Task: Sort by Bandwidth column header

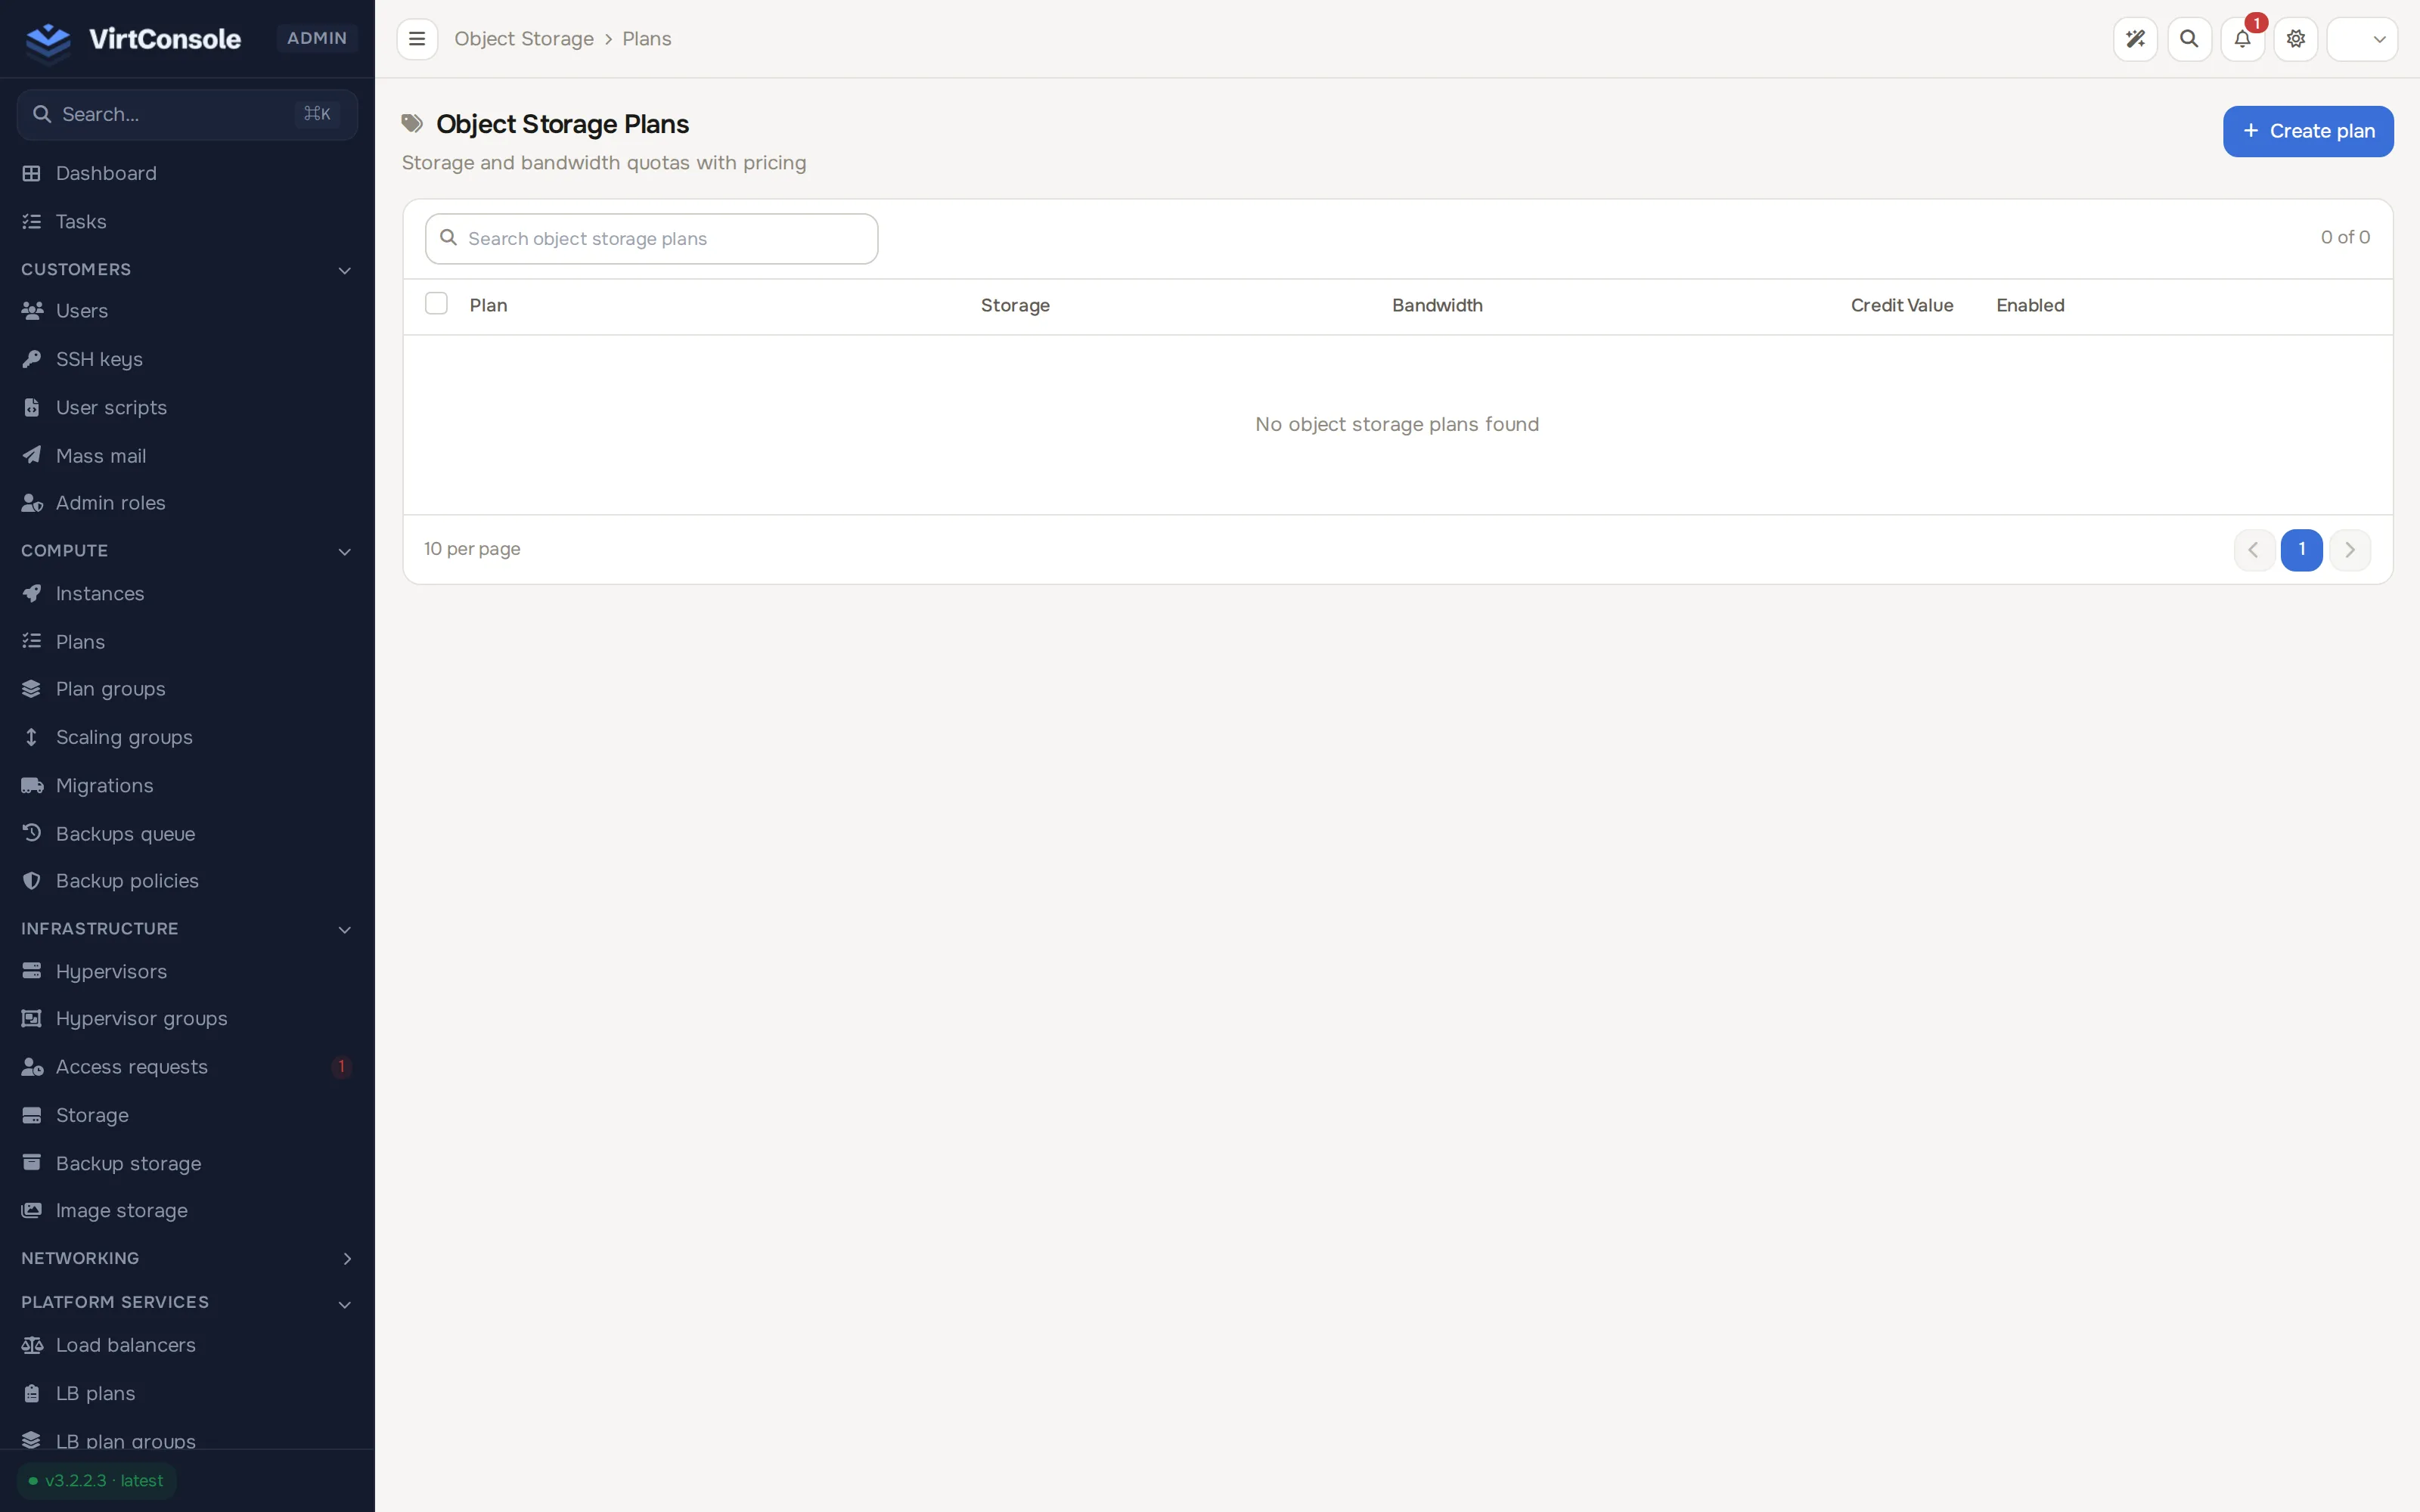Action: pos(1437,305)
